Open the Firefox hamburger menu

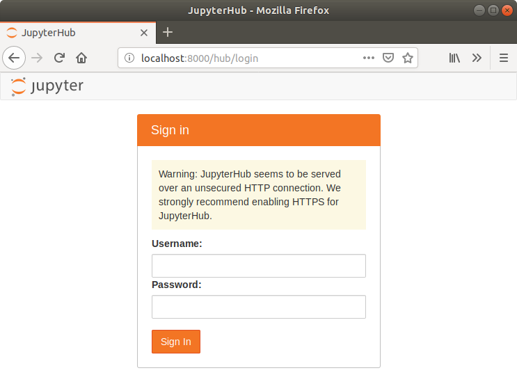coord(504,58)
